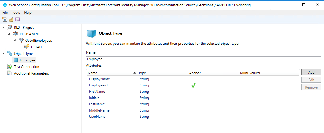The image size is (324, 133).
Task: Click the Open file toolbar icon
Action: 11,20
